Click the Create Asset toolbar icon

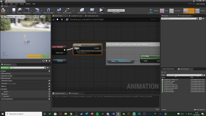coord(37,11)
